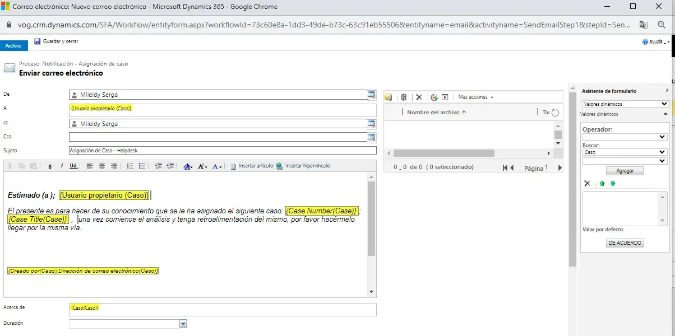The width and height of the screenshot is (675, 336).
Task: Apply underline with the Ud. button
Action: point(73,166)
